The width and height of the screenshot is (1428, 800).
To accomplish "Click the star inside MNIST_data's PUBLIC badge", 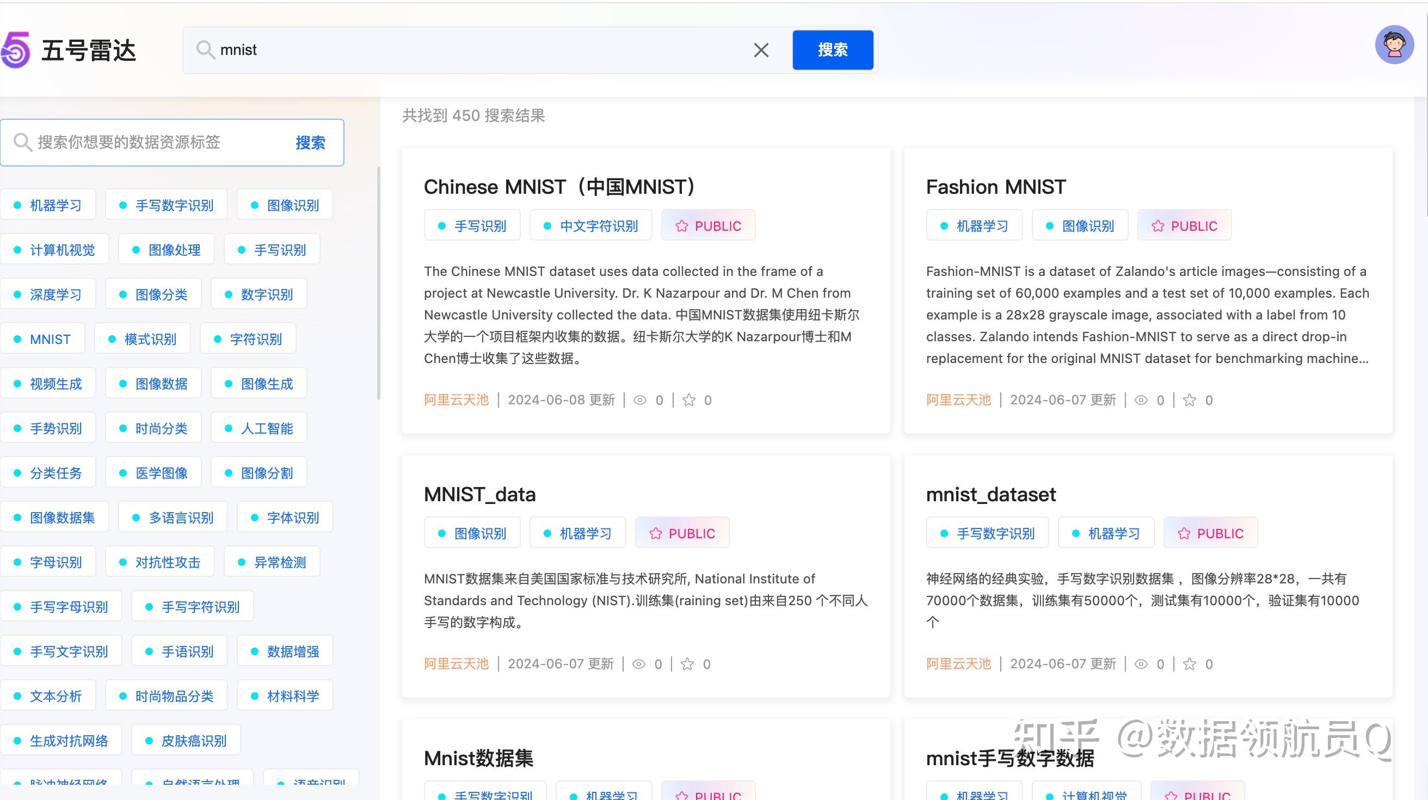I will click(656, 533).
